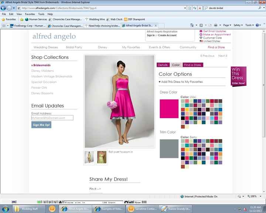266x213 pixels.
Task: Open the Disney Maidens collection link
Action: (42, 71)
